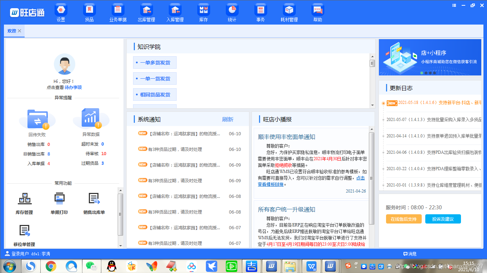The width and height of the screenshot is (487, 273).
Task: Click the Windows Start button
Action: [x=9, y=266]
